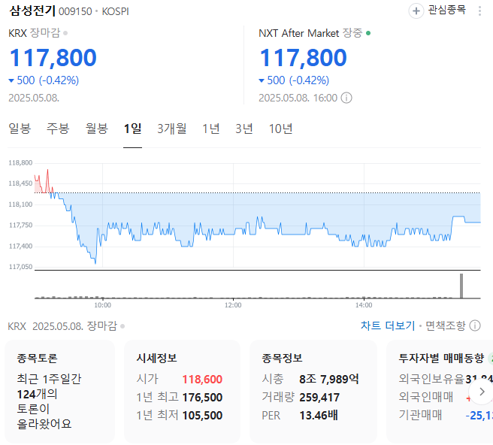Open the 면책조항 info icon

475,325
